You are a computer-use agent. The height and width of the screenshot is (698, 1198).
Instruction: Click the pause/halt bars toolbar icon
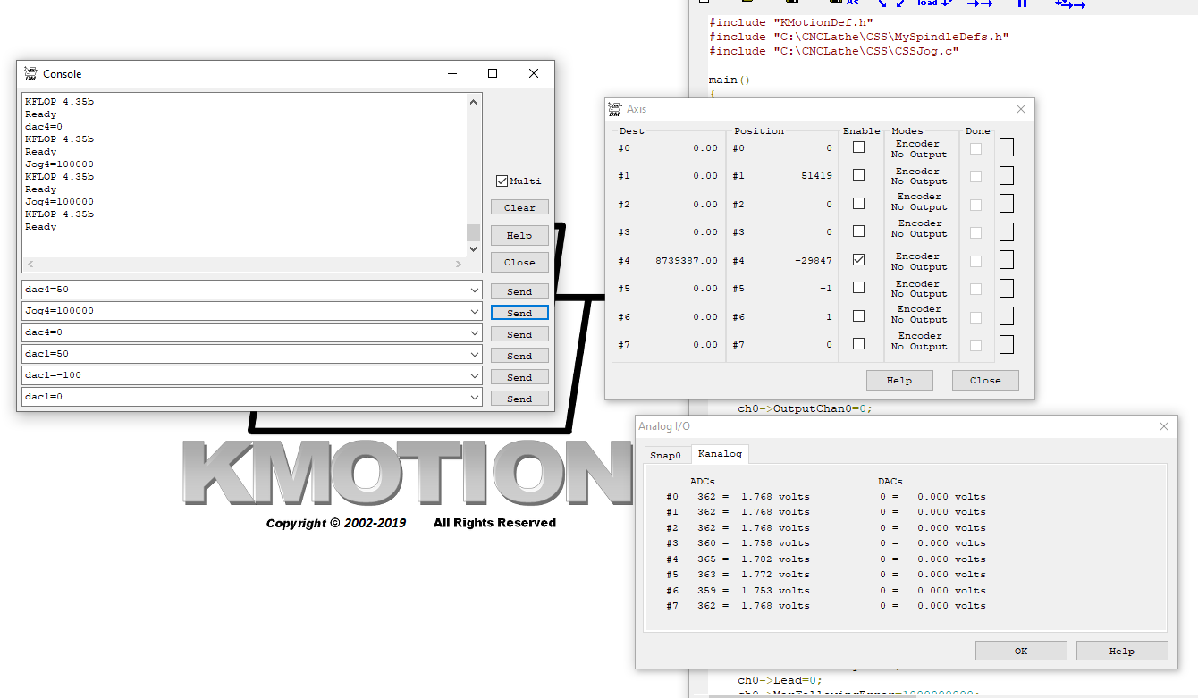[x=1022, y=4]
